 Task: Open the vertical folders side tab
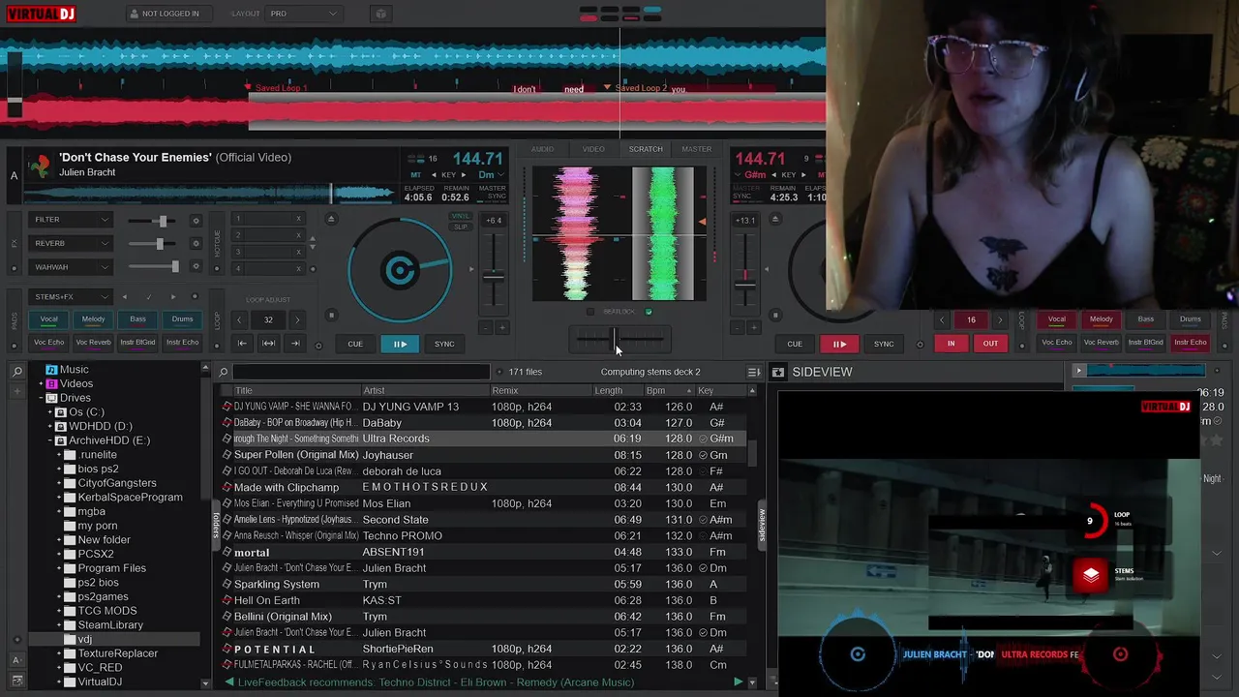pyautogui.click(x=216, y=525)
